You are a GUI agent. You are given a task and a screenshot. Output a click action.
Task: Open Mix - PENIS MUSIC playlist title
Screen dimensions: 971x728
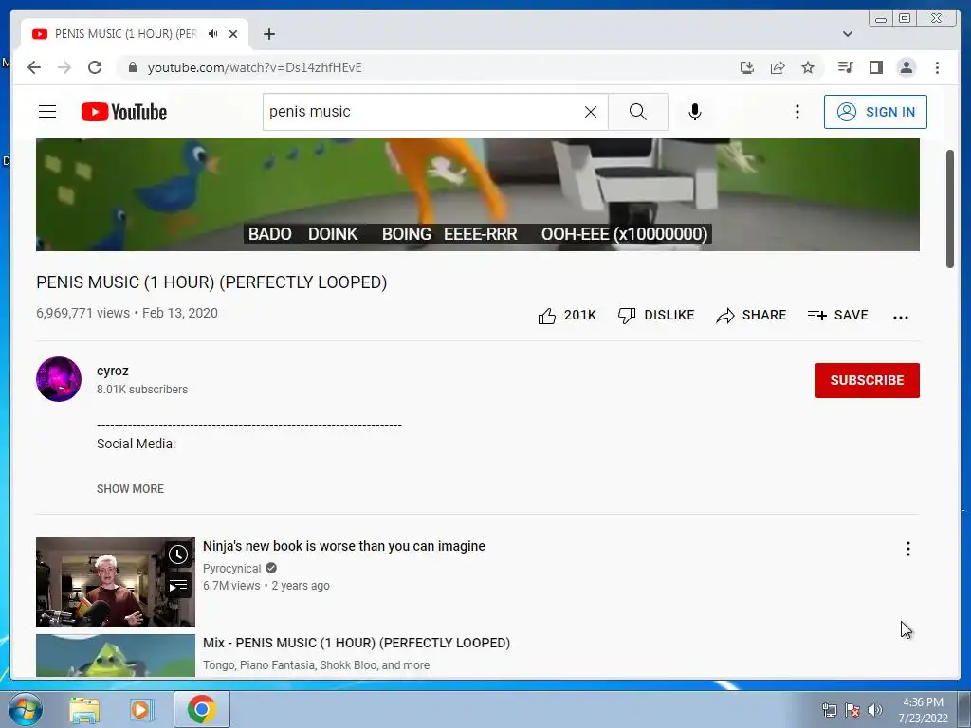(x=357, y=643)
